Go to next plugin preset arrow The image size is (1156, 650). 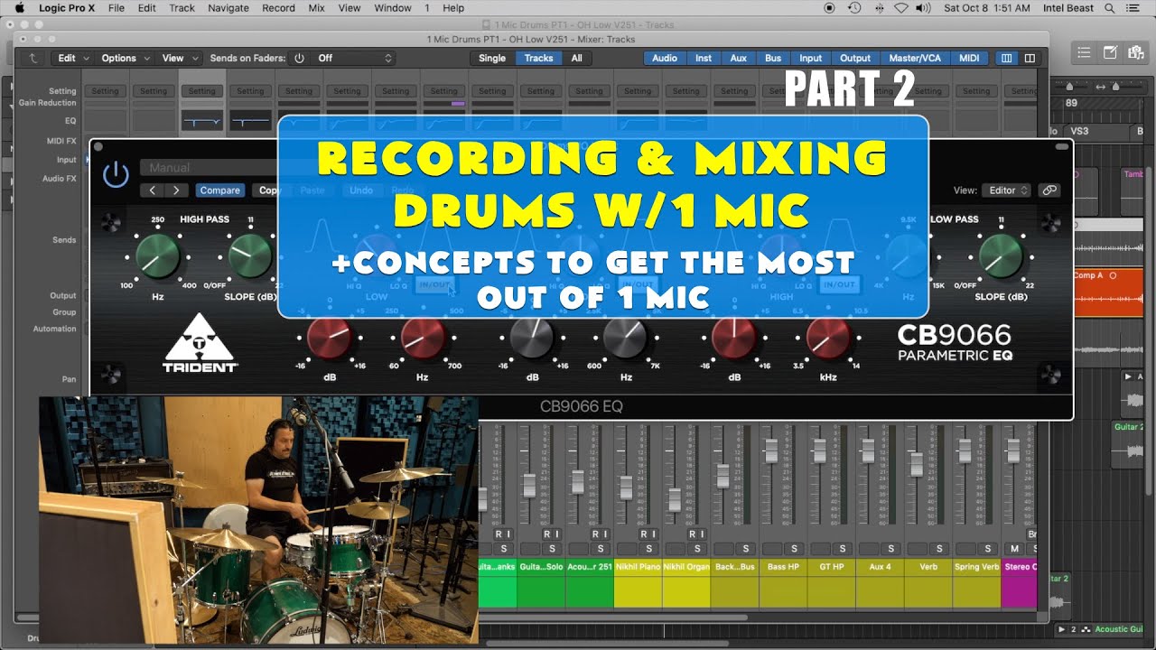[x=177, y=190]
